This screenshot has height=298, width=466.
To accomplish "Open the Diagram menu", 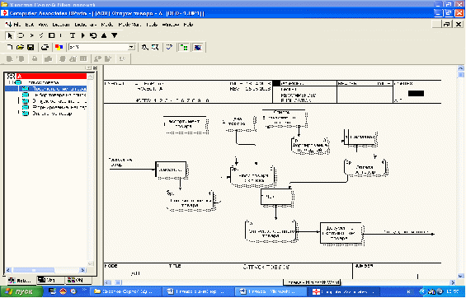I will (x=61, y=25).
